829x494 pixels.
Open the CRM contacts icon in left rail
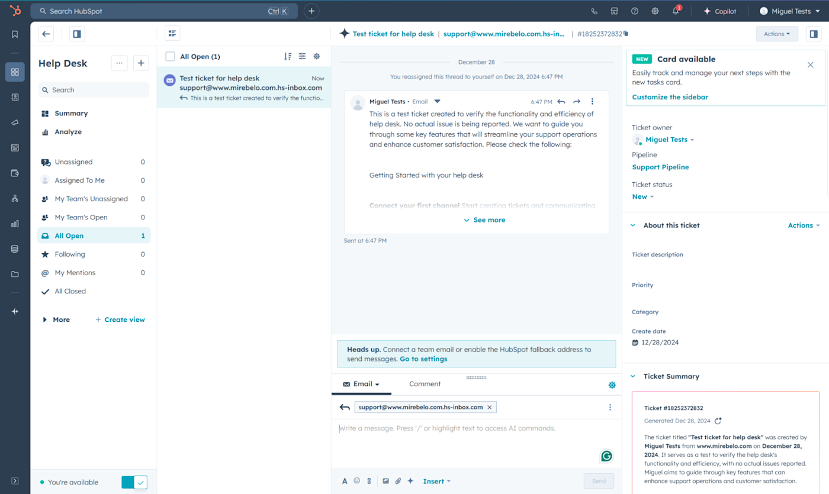tap(15, 97)
